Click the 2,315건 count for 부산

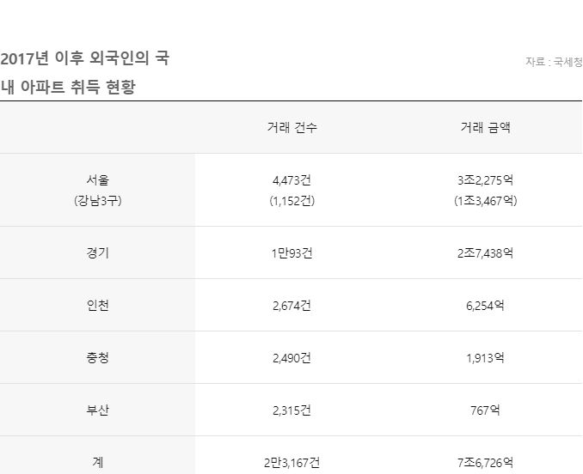coord(291,410)
